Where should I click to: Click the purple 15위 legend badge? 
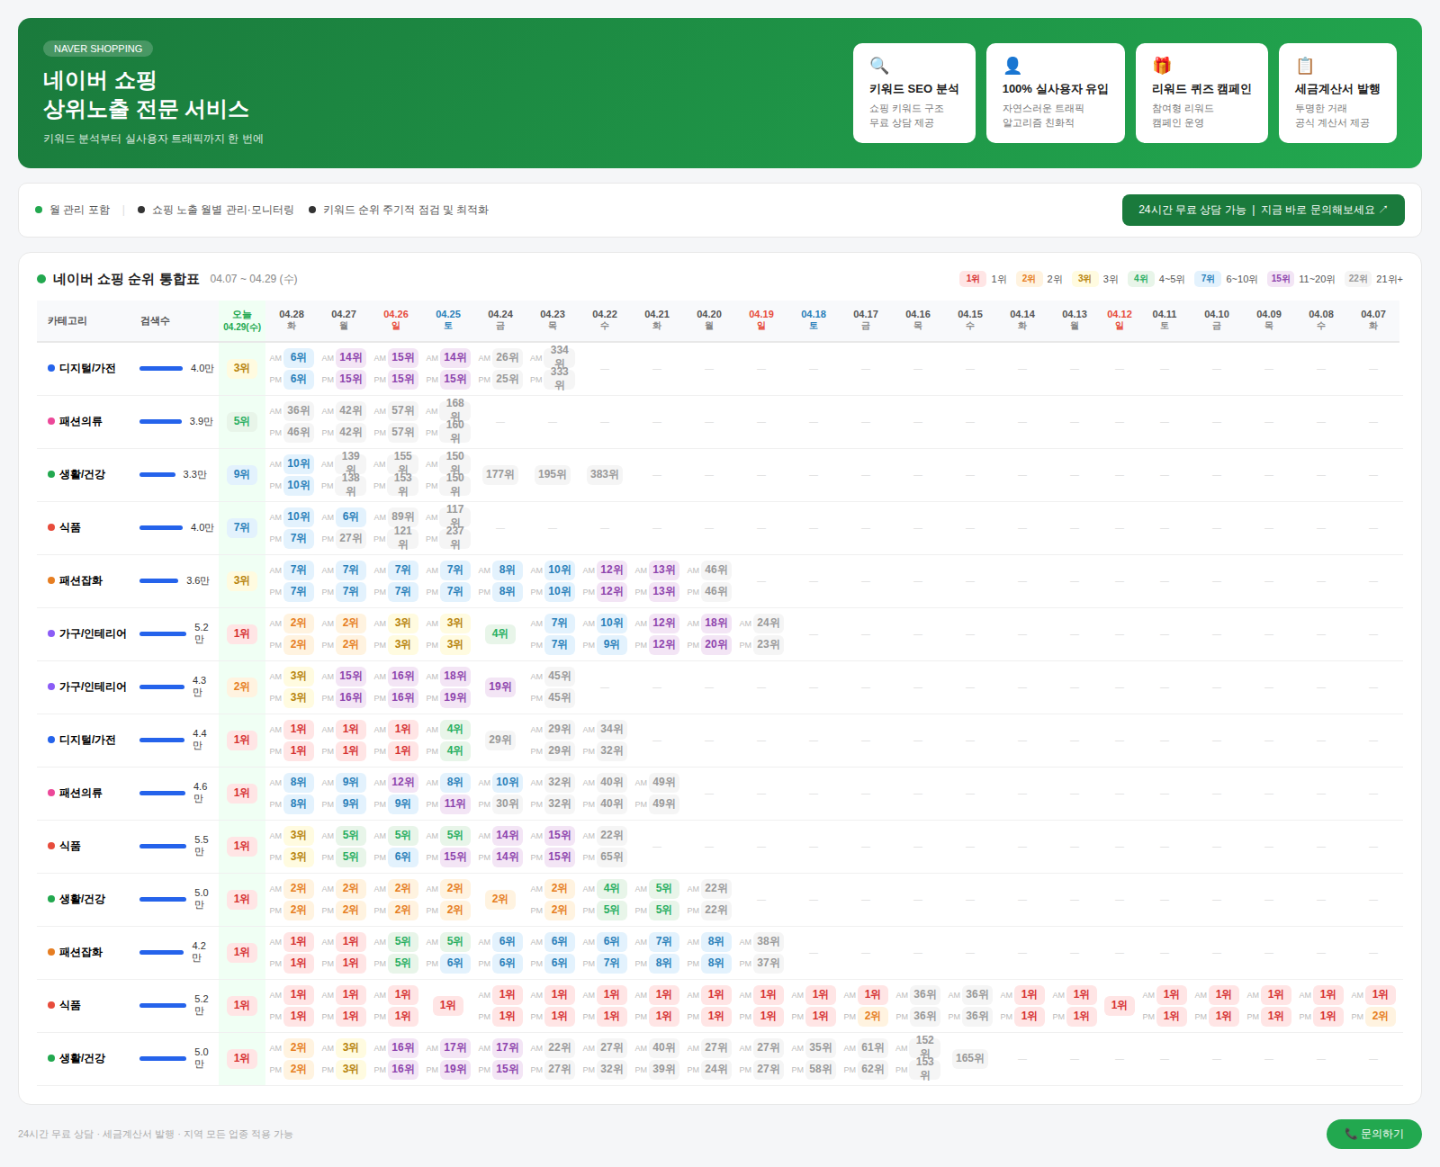(1280, 279)
